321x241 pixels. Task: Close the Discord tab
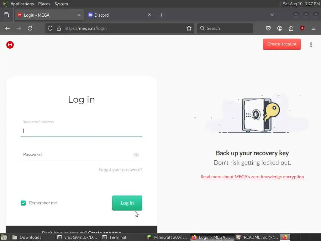click(x=150, y=15)
